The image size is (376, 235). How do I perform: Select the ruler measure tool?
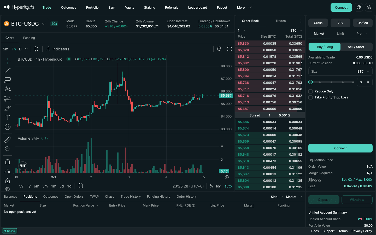coord(8,140)
